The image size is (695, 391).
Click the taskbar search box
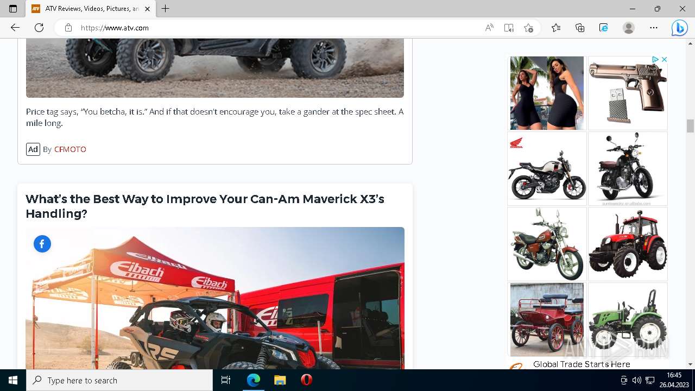pos(119,380)
